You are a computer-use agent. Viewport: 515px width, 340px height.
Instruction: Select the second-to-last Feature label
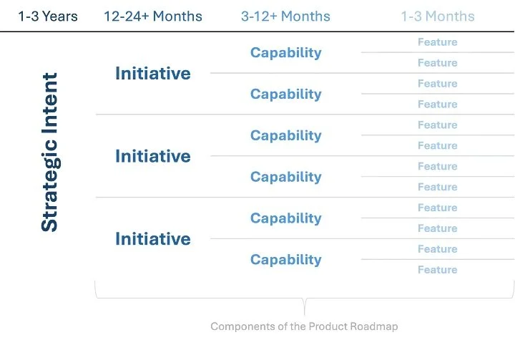(437, 249)
